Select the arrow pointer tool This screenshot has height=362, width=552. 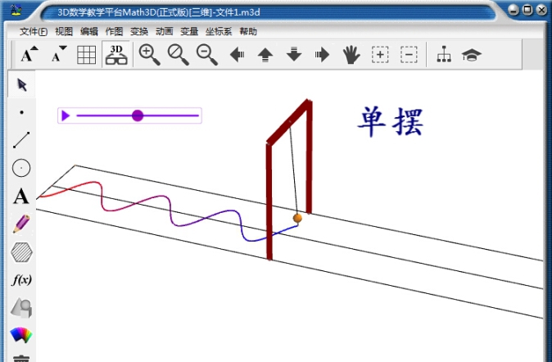point(22,85)
